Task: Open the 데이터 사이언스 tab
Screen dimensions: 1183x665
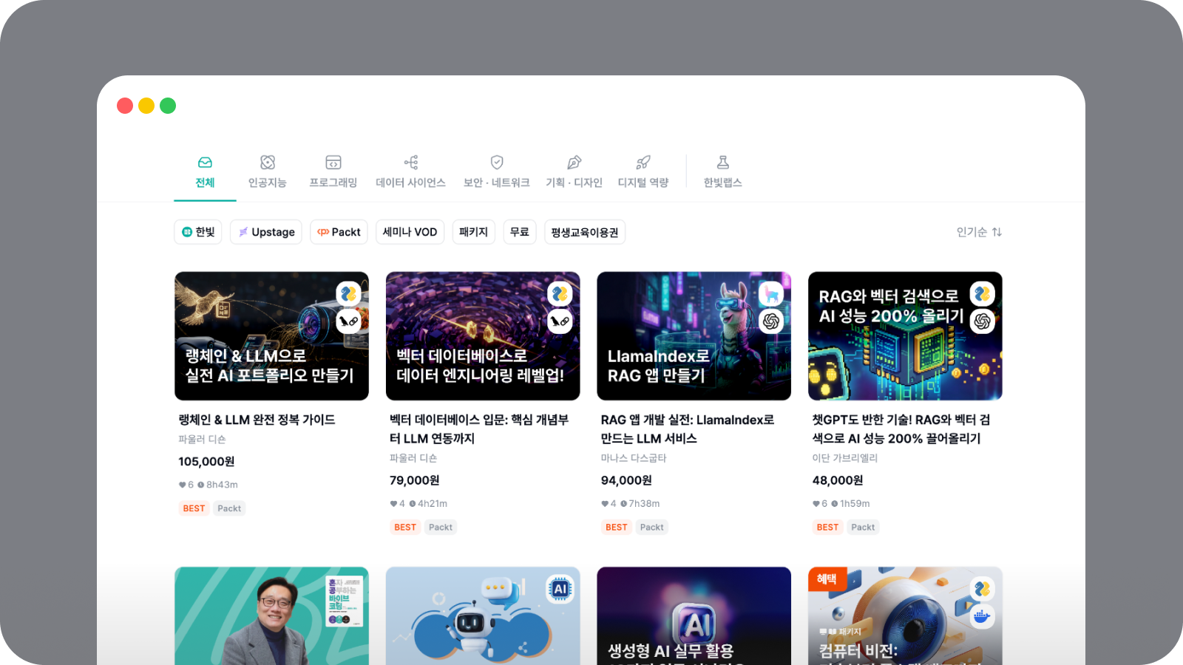Action: (410, 172)
